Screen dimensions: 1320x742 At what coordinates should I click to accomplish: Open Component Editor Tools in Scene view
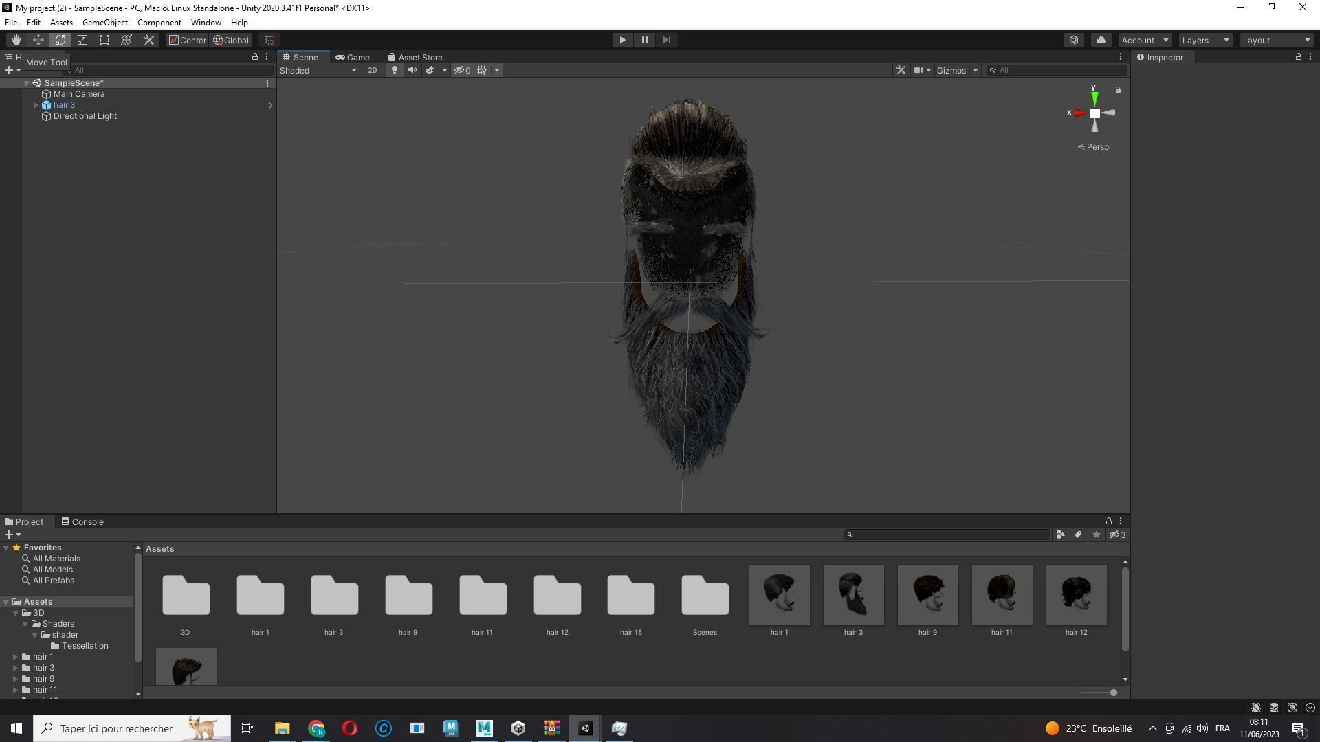(901, 70)
